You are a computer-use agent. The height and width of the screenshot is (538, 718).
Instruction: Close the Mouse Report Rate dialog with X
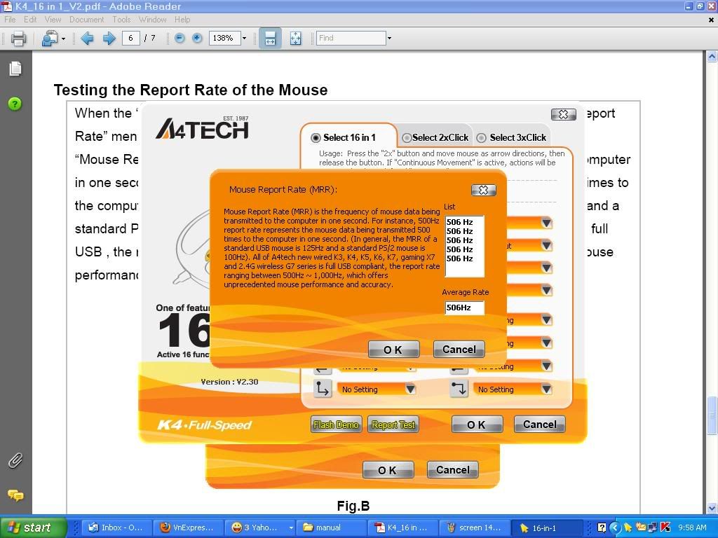click(x=484, y=190)
